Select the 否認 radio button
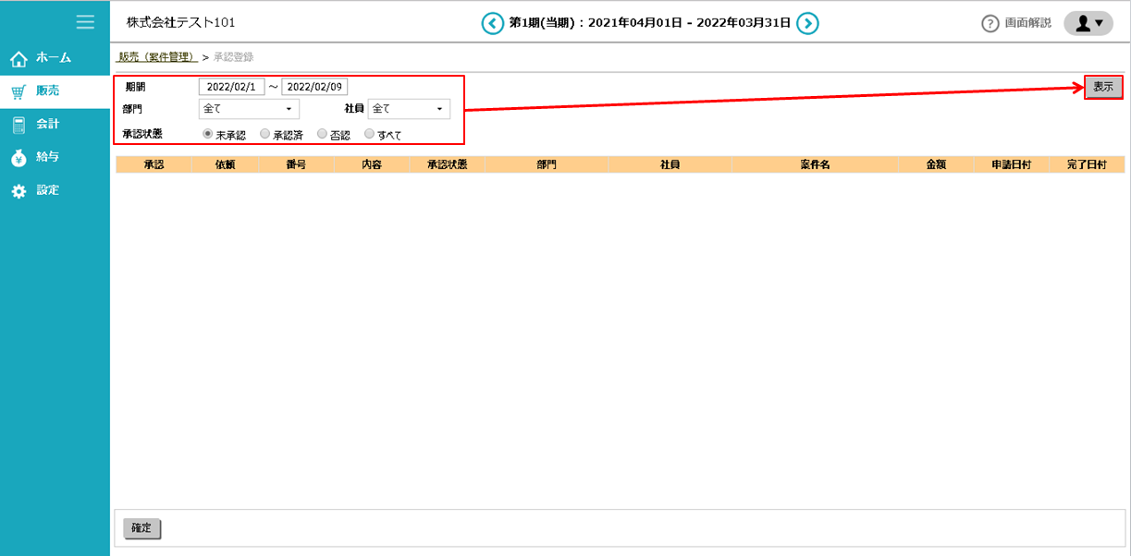The width and height of the screenshot is (1131, 556). (x=322, y=134)
